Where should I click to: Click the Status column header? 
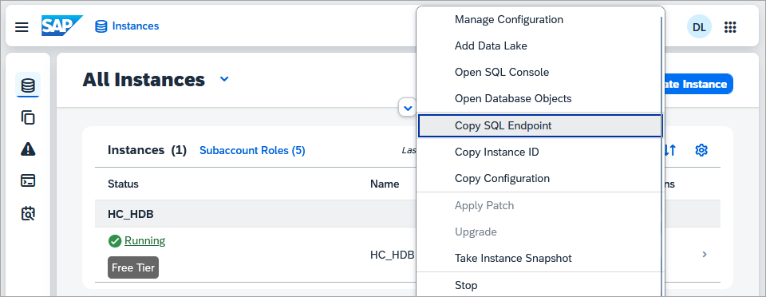click(x=123, y=184)
